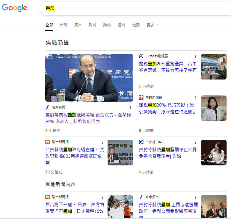Open the 中央社 CNA legislator thumbnail
Viewport: 231px width, 219px height.
pos(214,152)
